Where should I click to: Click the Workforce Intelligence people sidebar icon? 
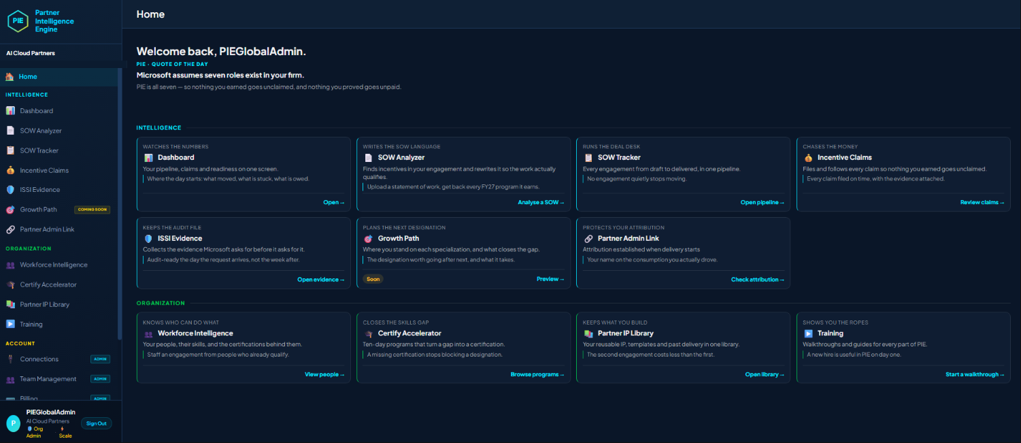tap(10, 265)
